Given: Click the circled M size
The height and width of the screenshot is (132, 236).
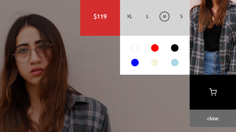Looking at the screenshot, I should coord(164,16).
